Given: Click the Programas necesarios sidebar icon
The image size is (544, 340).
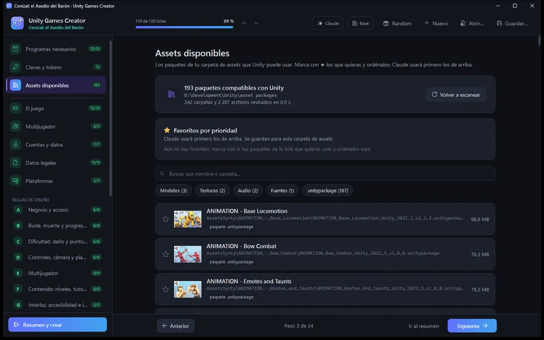Looking at the screenshot, I should coord(15,49).
